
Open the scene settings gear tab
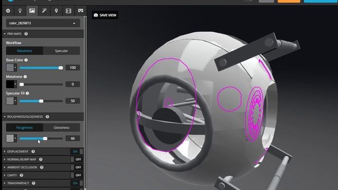[x=8, y=11]
